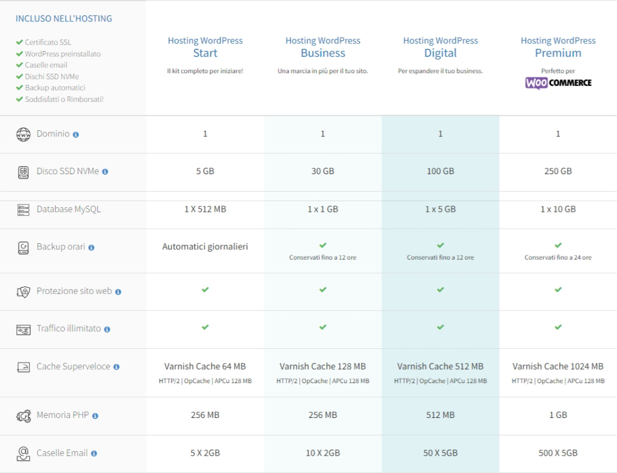Click the Backup orari icon
617x473 pixels.
(23, 248)
